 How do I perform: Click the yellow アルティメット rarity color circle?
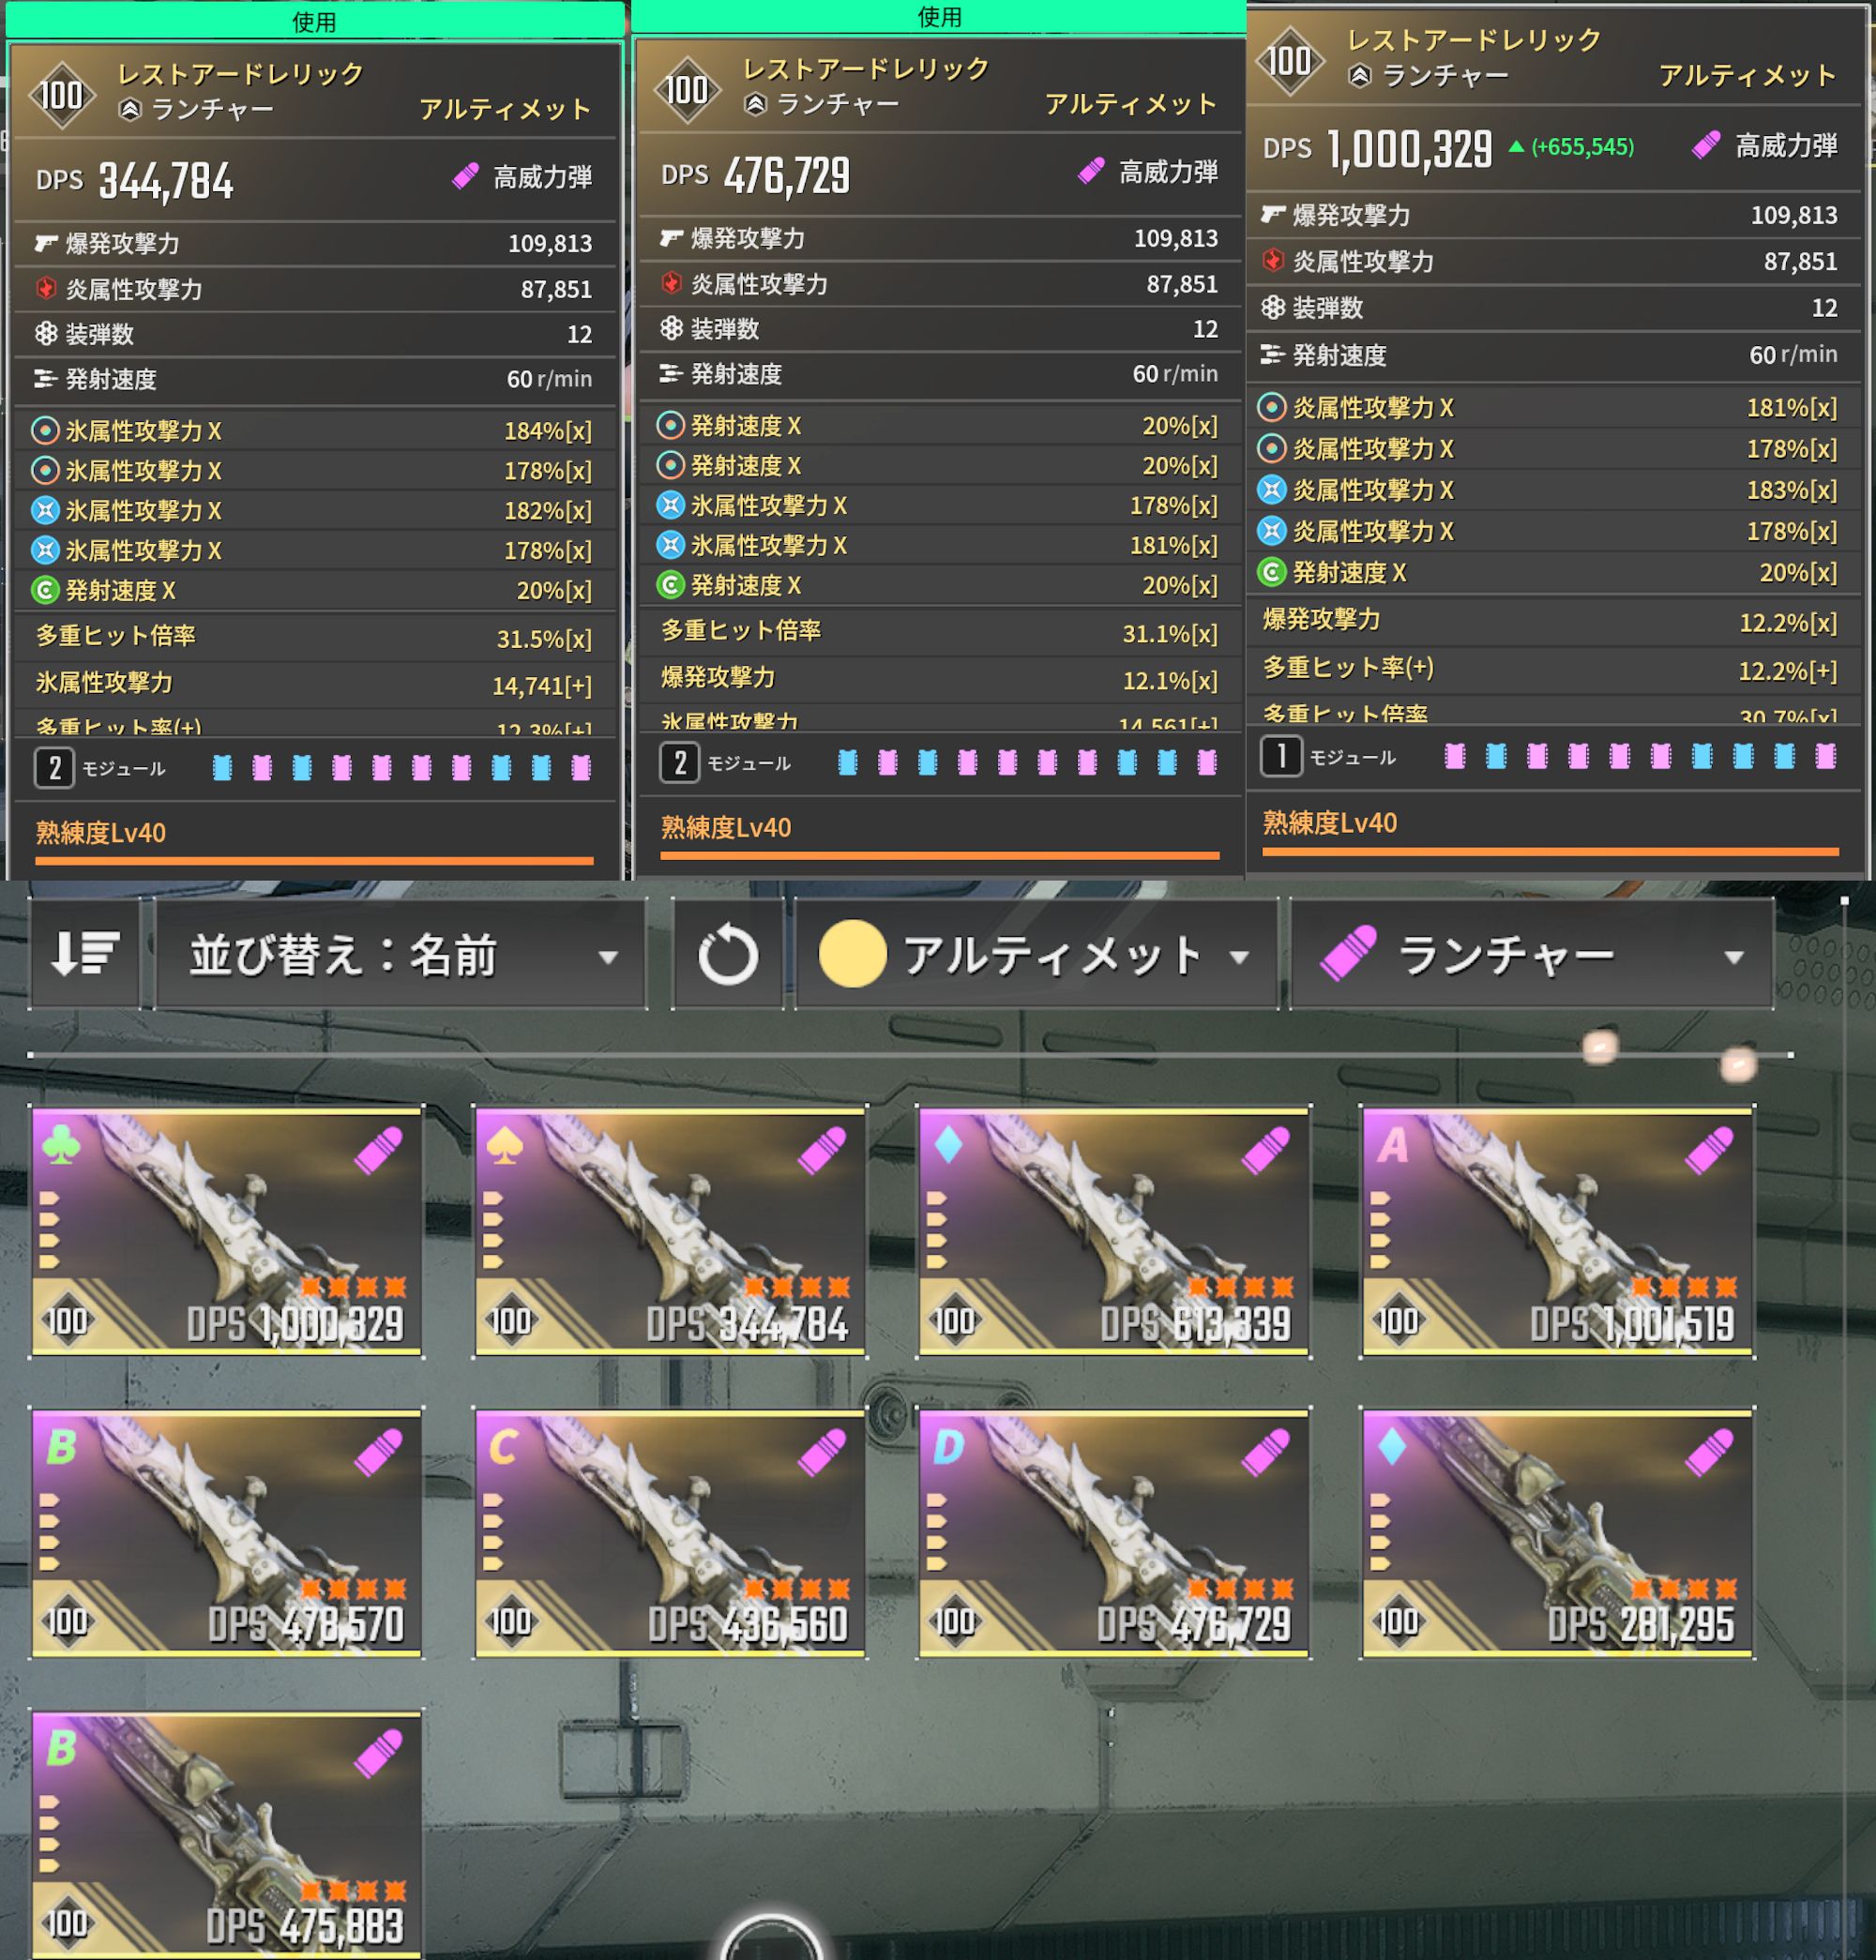(x=852, y=954)
